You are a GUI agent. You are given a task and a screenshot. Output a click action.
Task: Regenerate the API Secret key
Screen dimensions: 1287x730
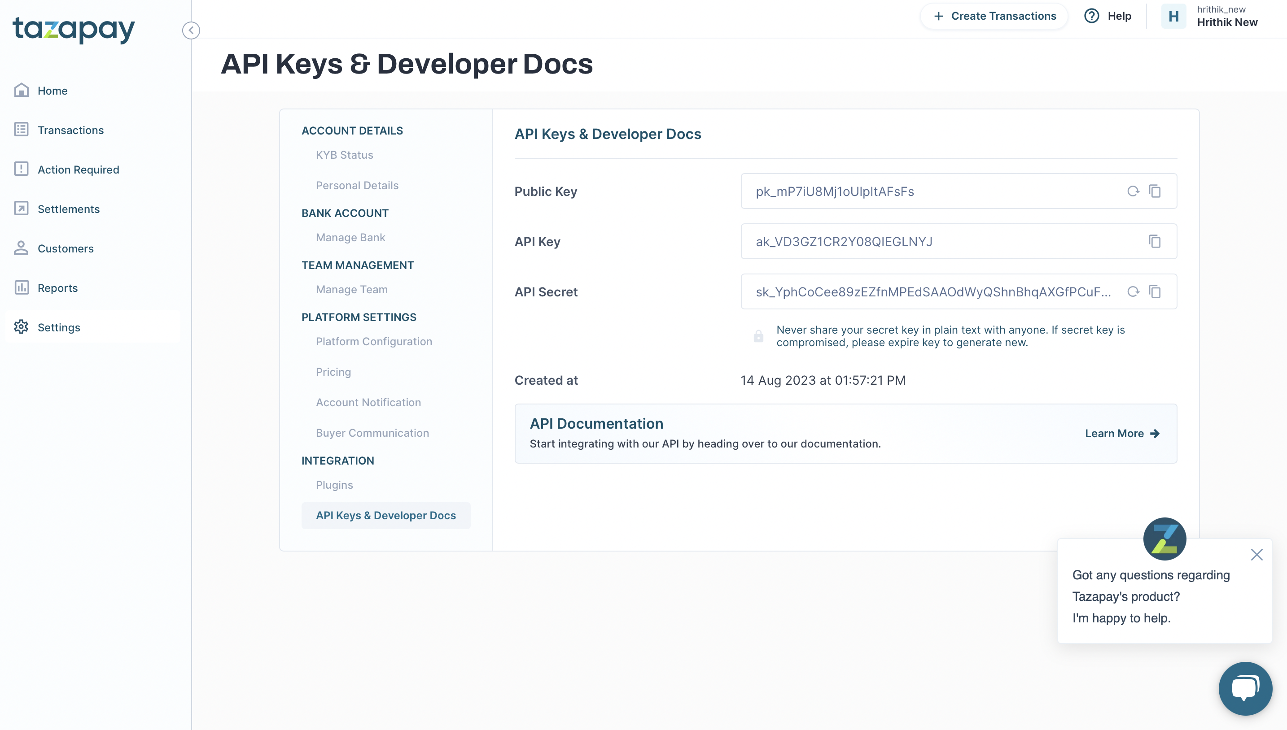coord(1133,291)
